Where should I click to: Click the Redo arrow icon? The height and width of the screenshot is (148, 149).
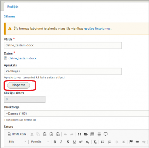coord(72,134)
